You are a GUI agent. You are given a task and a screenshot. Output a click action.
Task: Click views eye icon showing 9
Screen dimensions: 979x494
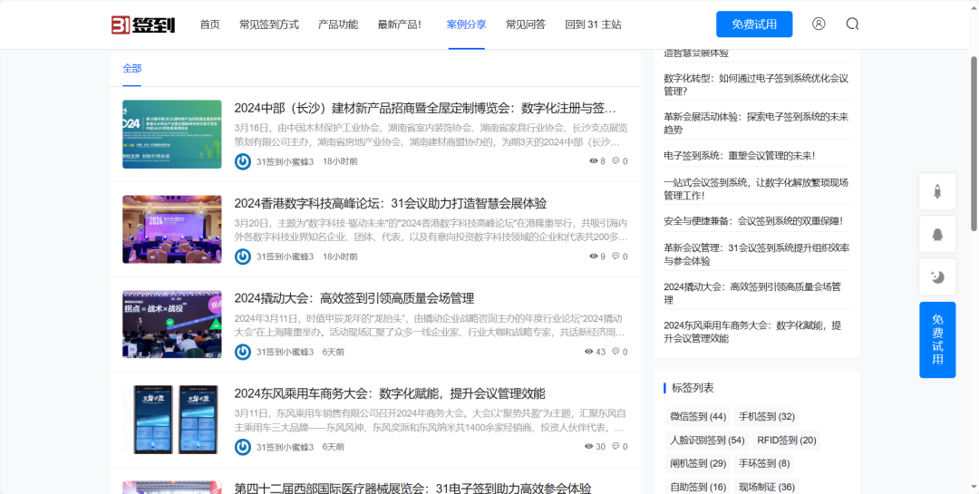point(593,257)
